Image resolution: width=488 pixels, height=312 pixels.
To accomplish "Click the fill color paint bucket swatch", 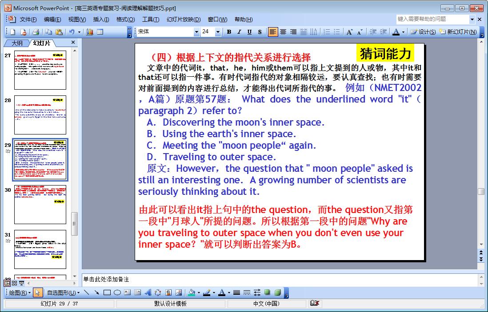I will tap(192, 292).
